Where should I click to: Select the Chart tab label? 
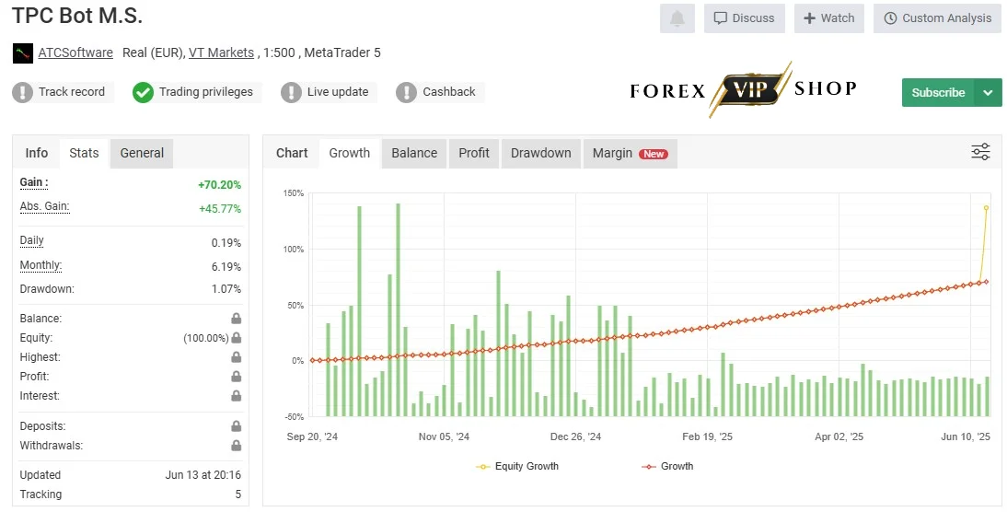point(292,153)
